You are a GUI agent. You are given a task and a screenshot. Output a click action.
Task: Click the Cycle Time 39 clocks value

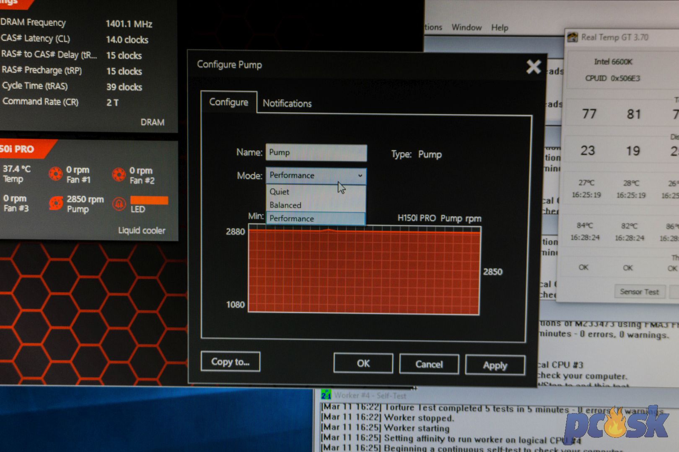[124, 87]
